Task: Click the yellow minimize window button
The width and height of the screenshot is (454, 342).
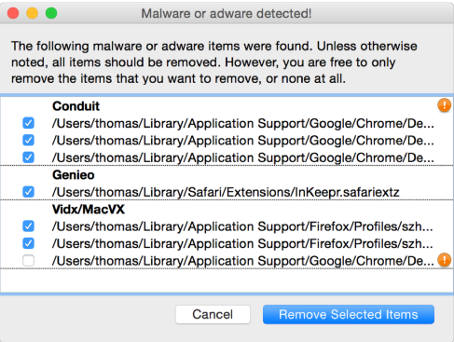Action: tap(32, 13)
